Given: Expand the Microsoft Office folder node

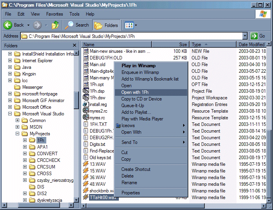Looking at the screenshot, I should tap(10, 107).
